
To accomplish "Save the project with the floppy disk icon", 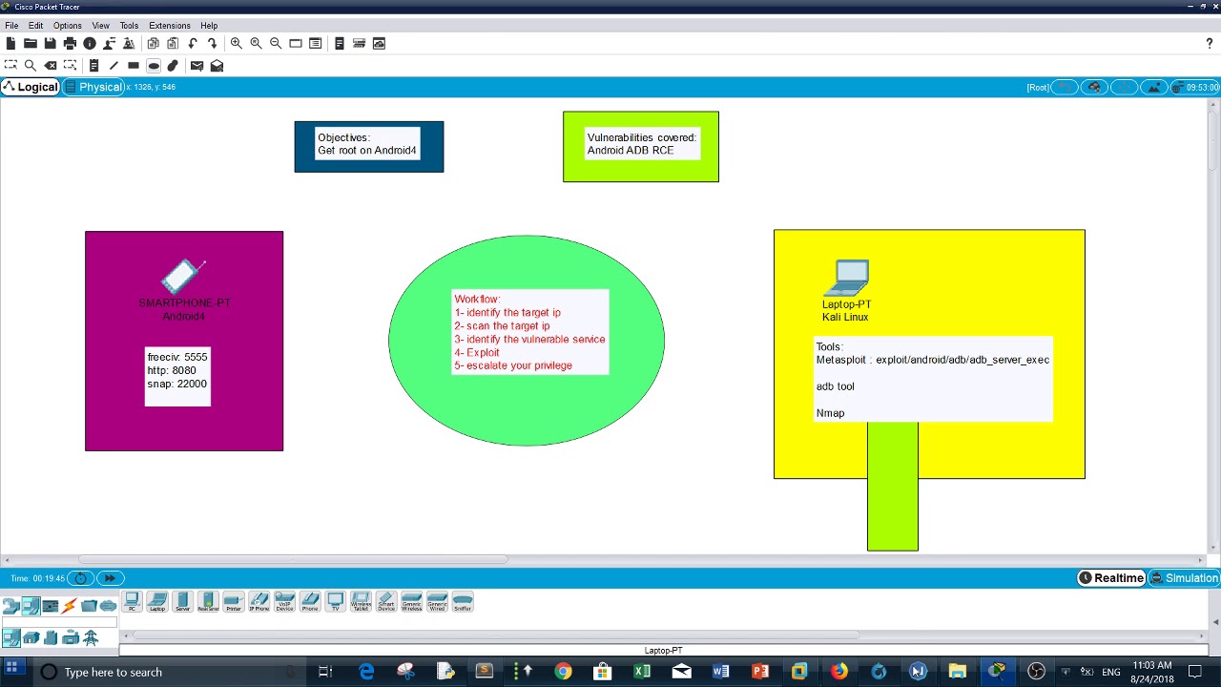I will [50, 43].
